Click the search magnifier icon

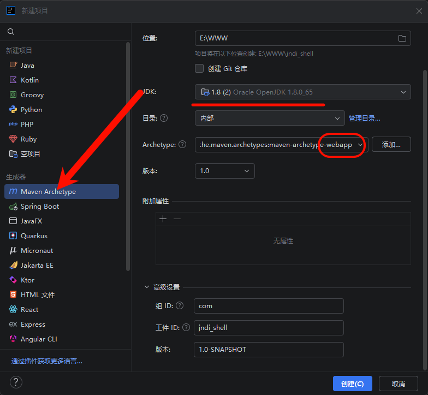[x=11, y=32]
